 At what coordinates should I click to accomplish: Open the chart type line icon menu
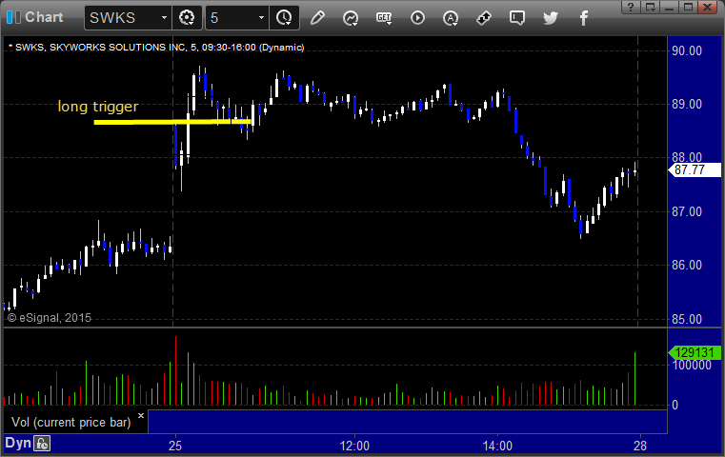pos(351,18)
